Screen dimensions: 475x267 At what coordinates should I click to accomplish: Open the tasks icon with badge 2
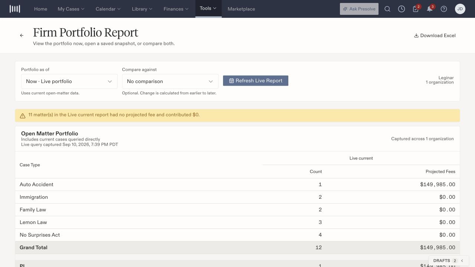416,9
